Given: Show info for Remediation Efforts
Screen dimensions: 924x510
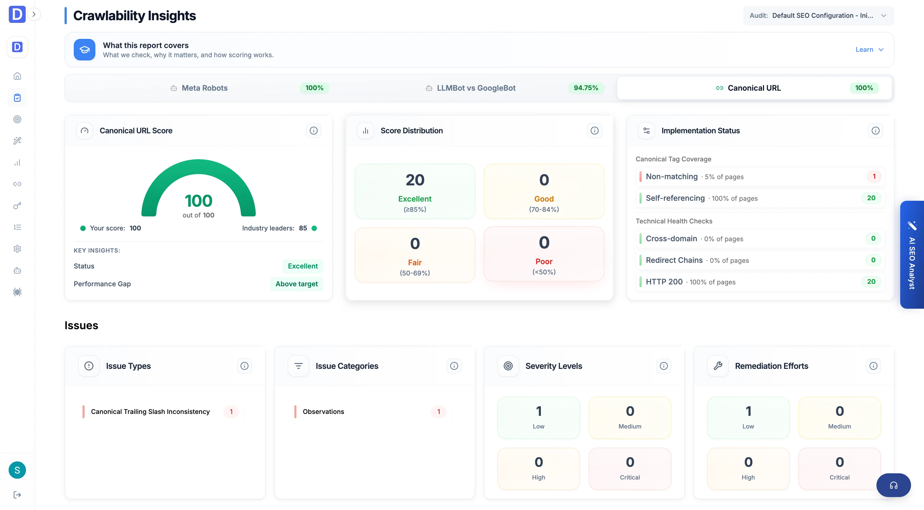Looking at the screenshot, I should (x=873, y=366).
